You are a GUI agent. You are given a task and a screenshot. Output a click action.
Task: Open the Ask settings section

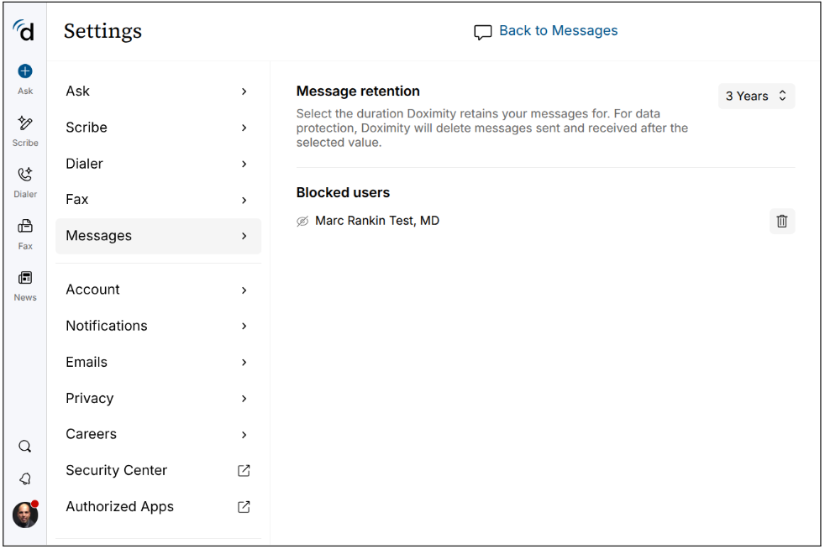coord(158,91)
